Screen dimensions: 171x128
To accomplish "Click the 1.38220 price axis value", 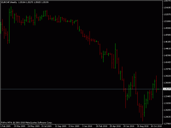I will tap(167, 76).
